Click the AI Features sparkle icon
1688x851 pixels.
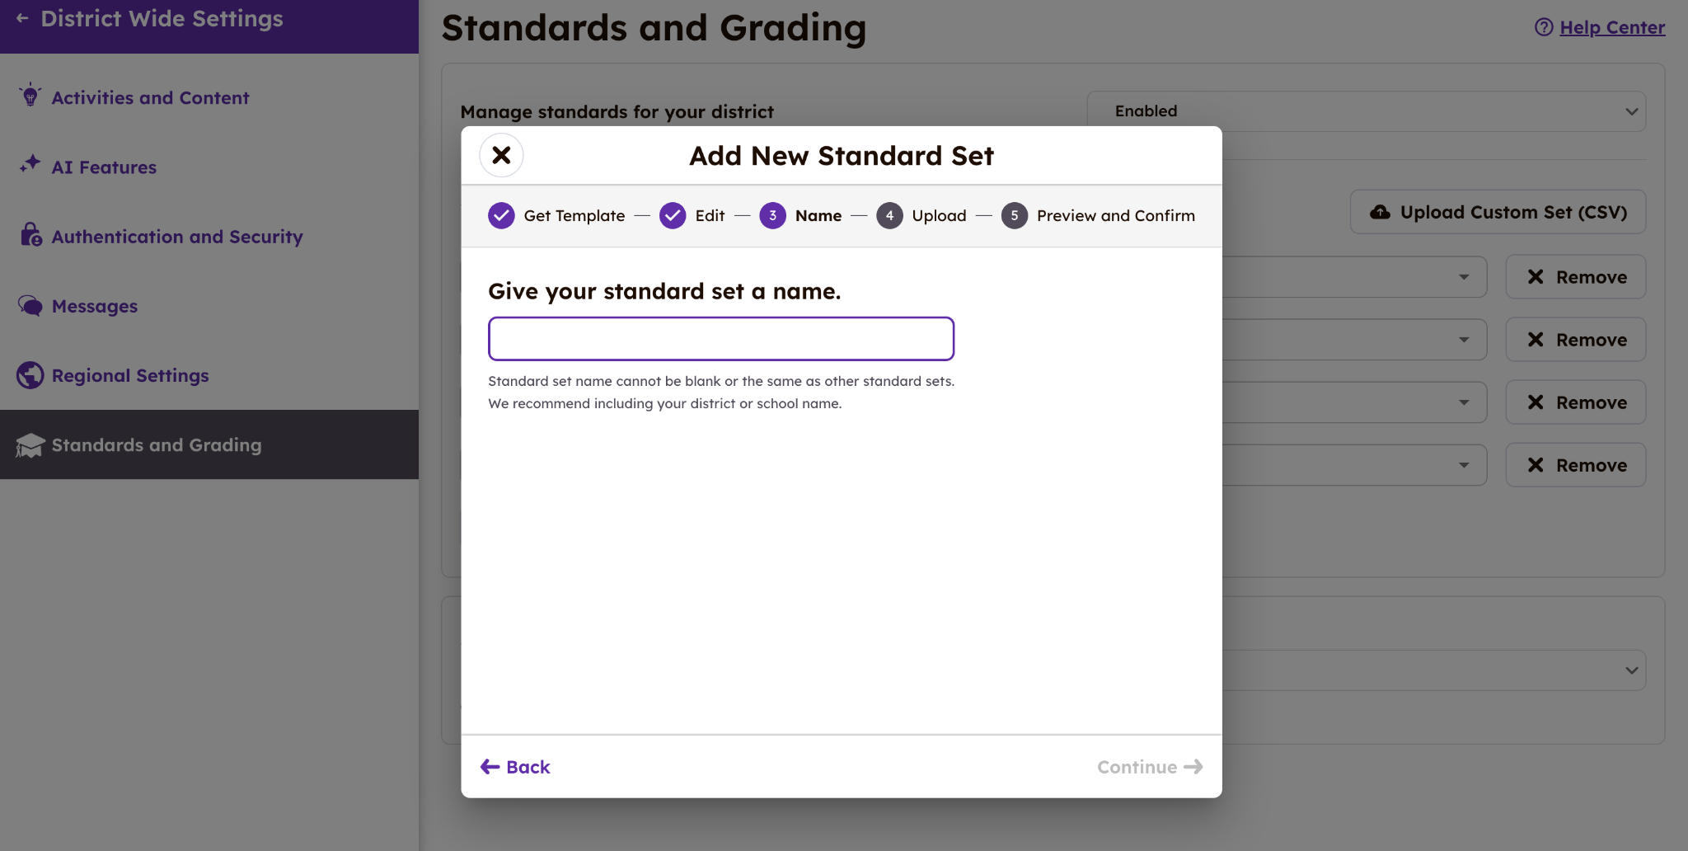pos(30,164)
